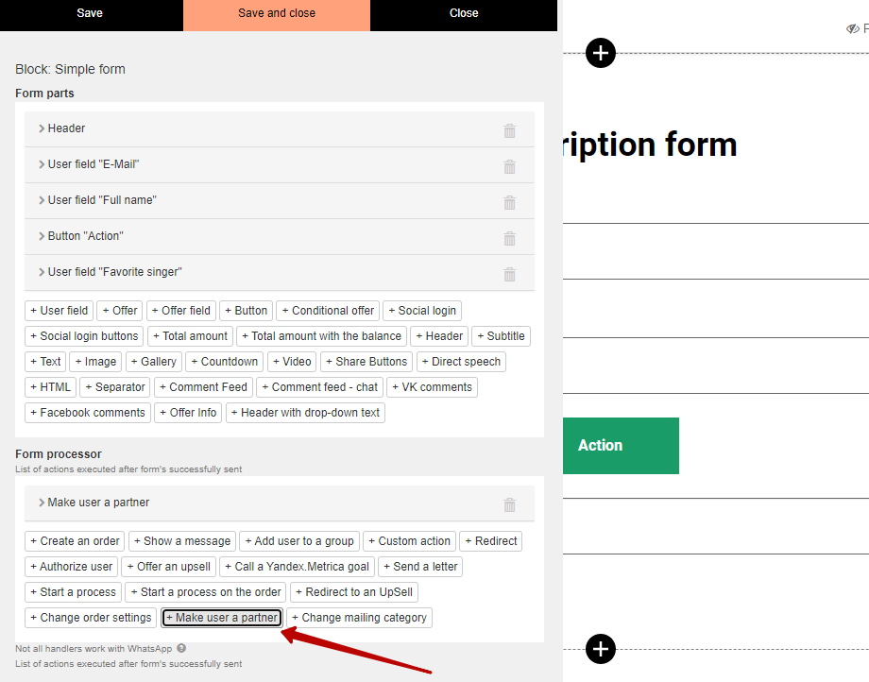869x682 pixels.
Task: Add a block using the top plus circle
Action: 601,53
